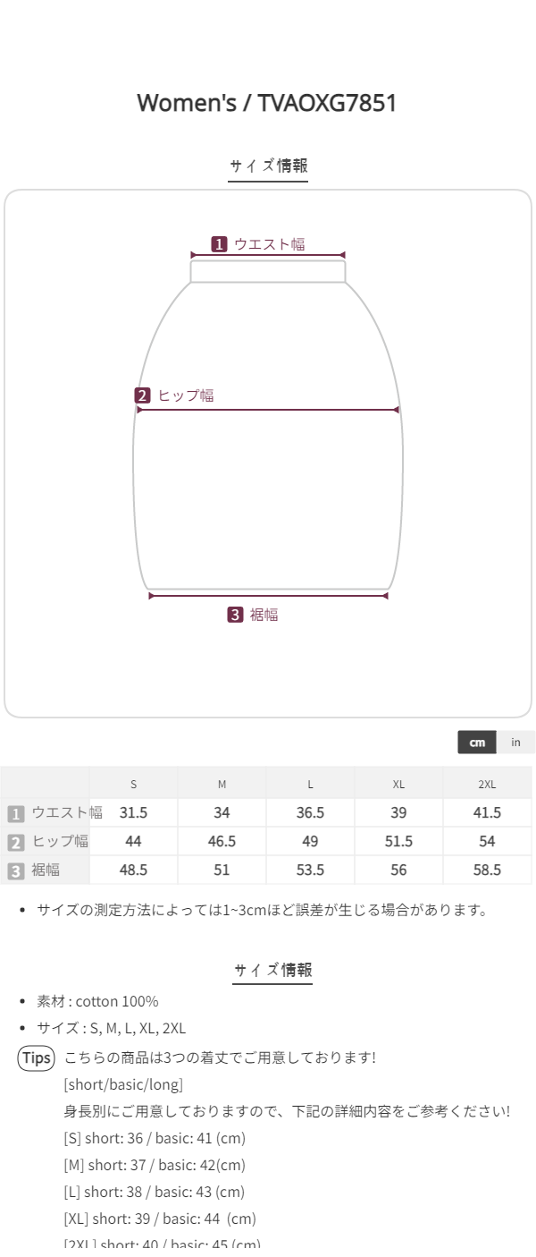Click number 1 icon in waist table row
Image resolution: width=536 pixels, height=1257 pixels.
click(x=15, y=813)
